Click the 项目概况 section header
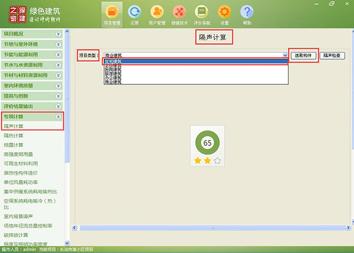 pyautogui.click(x=32, y=34)
